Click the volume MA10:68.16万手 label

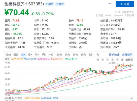(50, 98)
